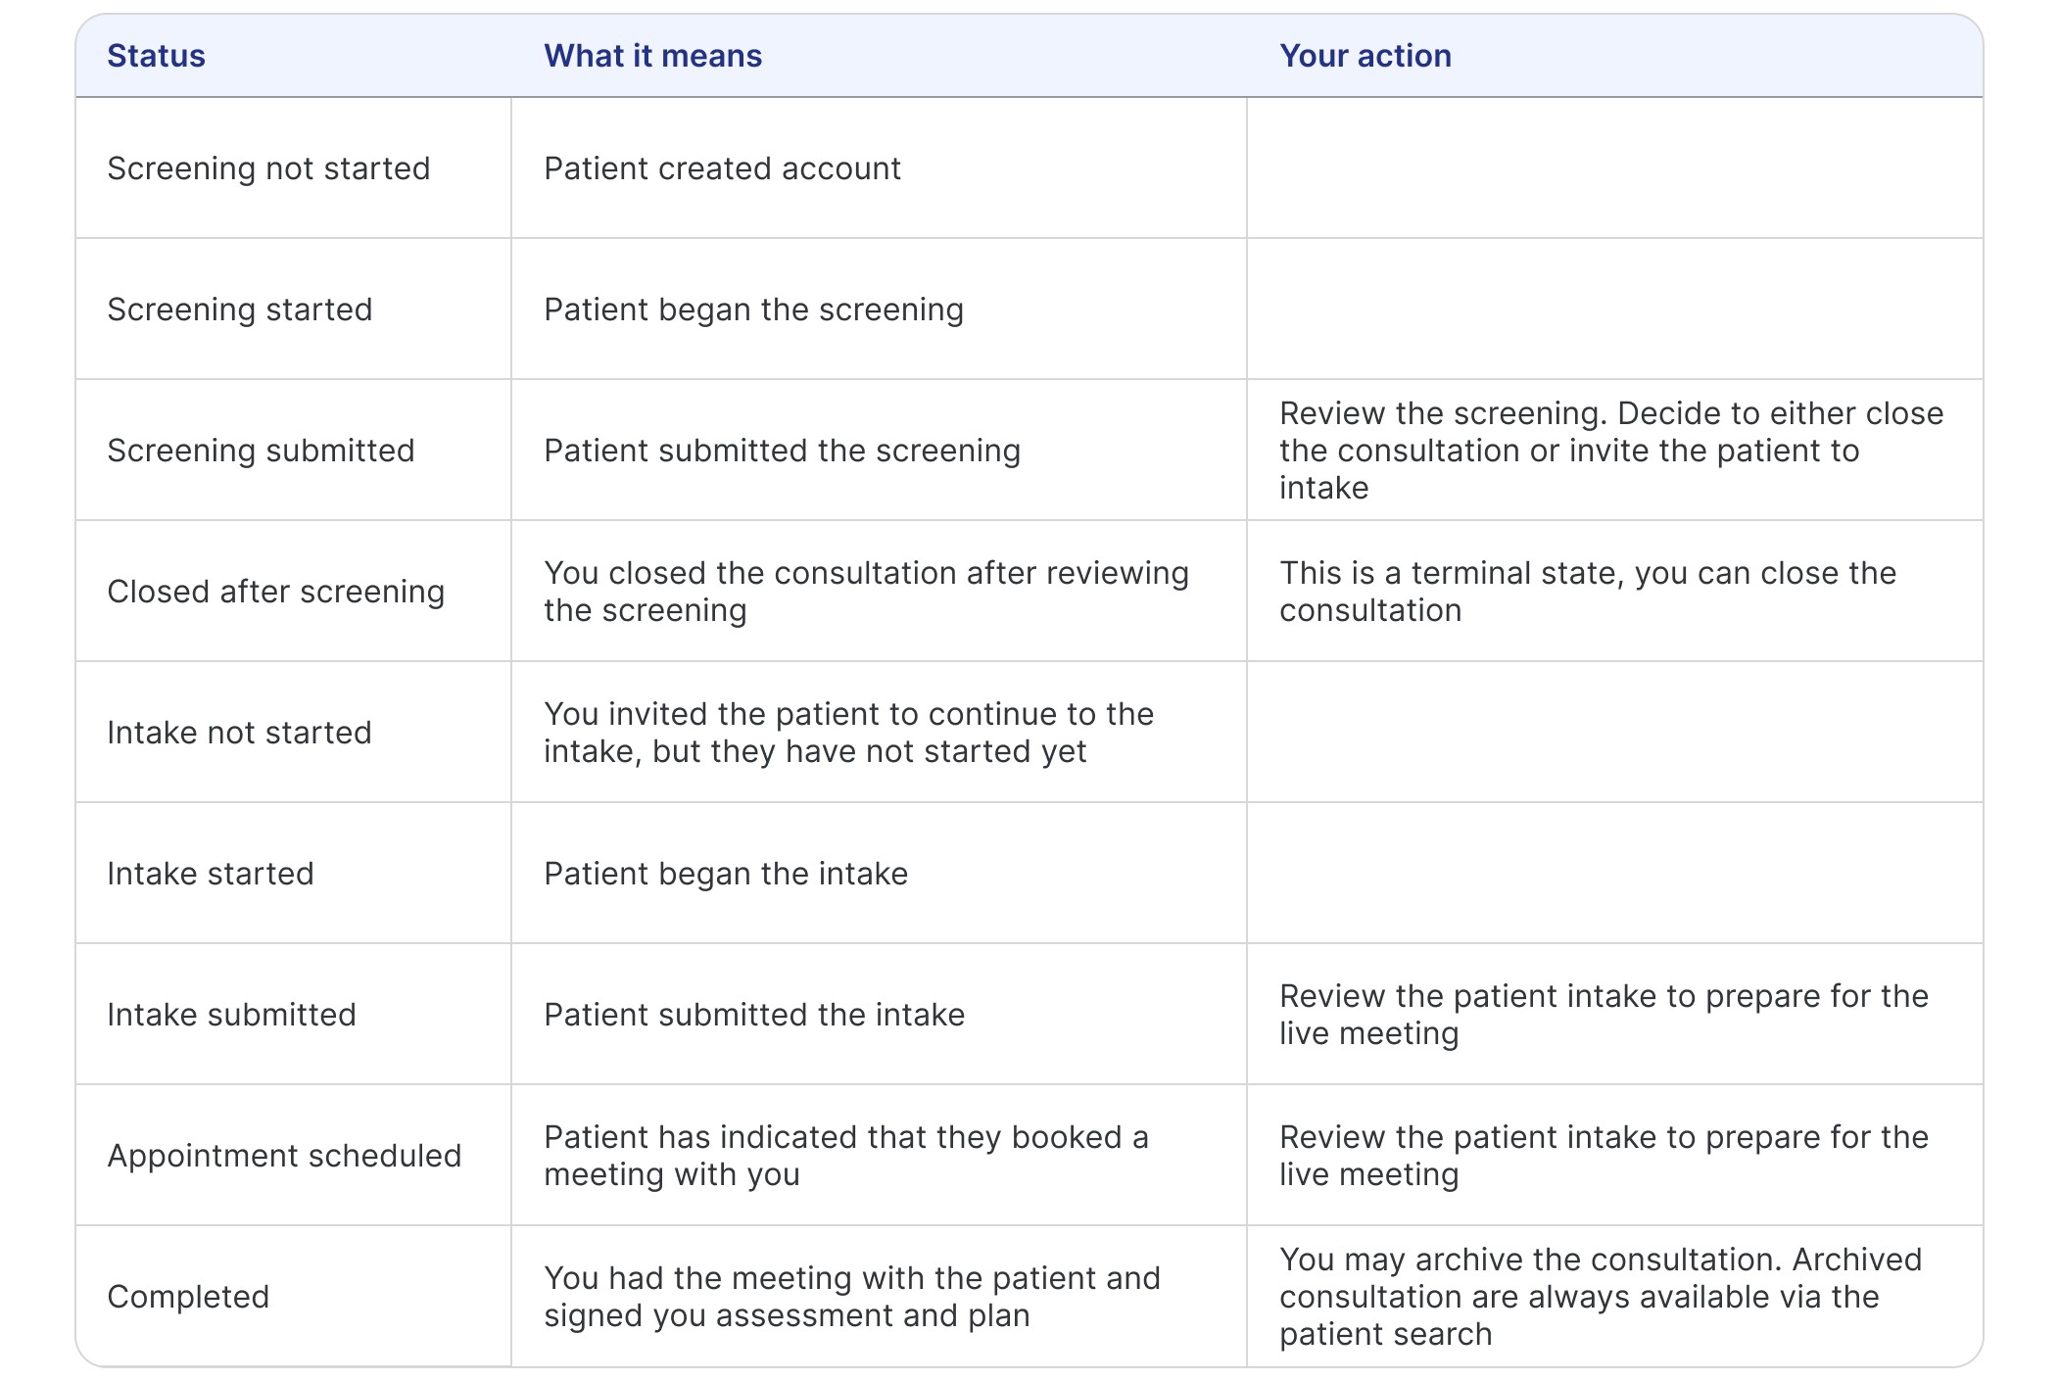Viewport: 2059px width, 1381px height.
Task: Click the Review the screening action text
Action: (x=1610, y=451)
